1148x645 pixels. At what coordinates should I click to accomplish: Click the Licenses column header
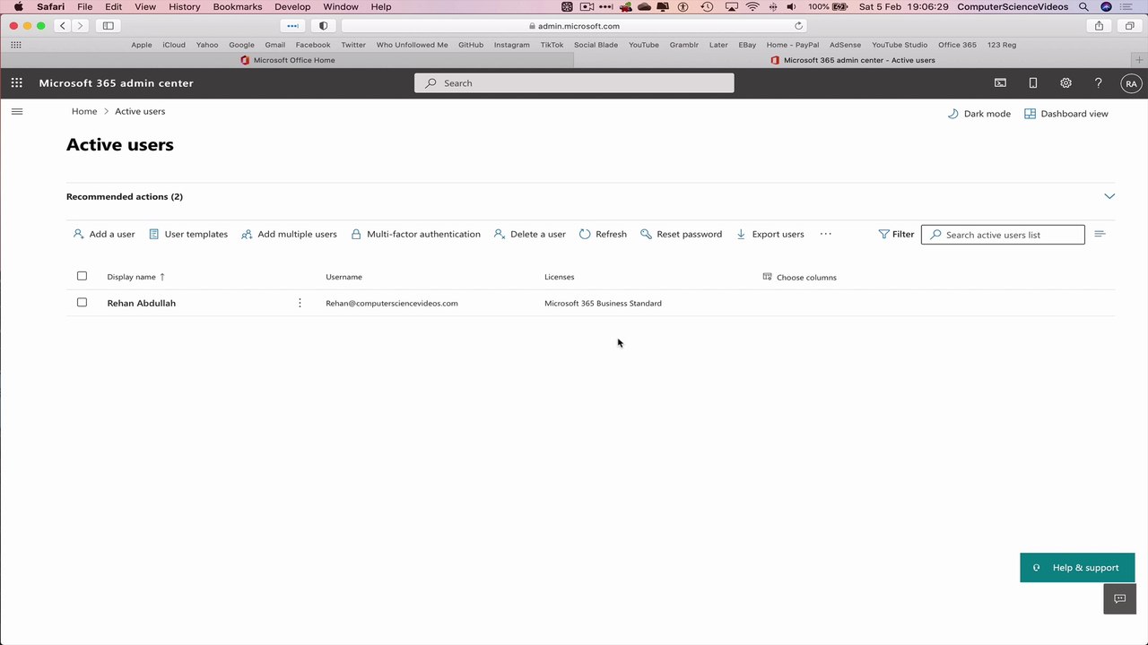point(559,278)
